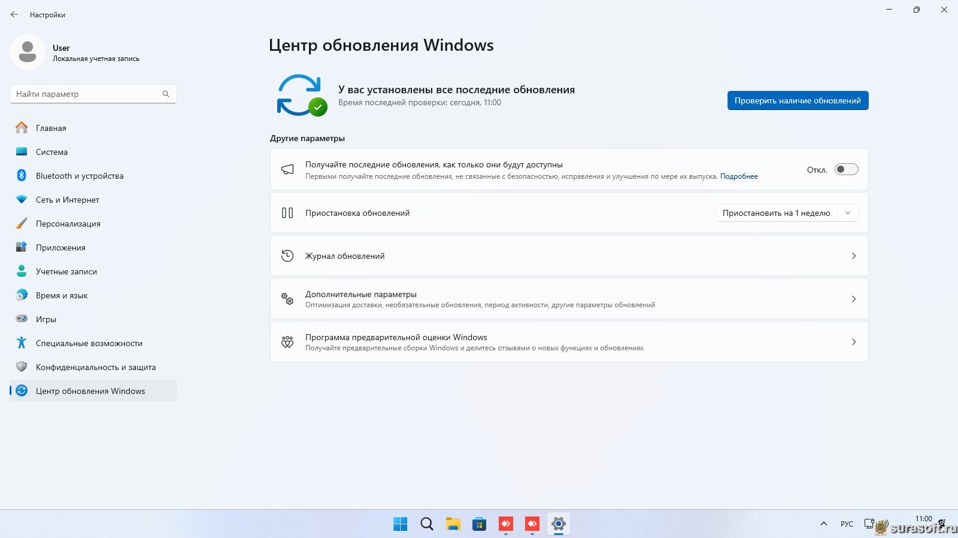Screen dimensions: 958x538
Task: Click the megaphone icon for latest updates
Action: [x=287, y=170]
